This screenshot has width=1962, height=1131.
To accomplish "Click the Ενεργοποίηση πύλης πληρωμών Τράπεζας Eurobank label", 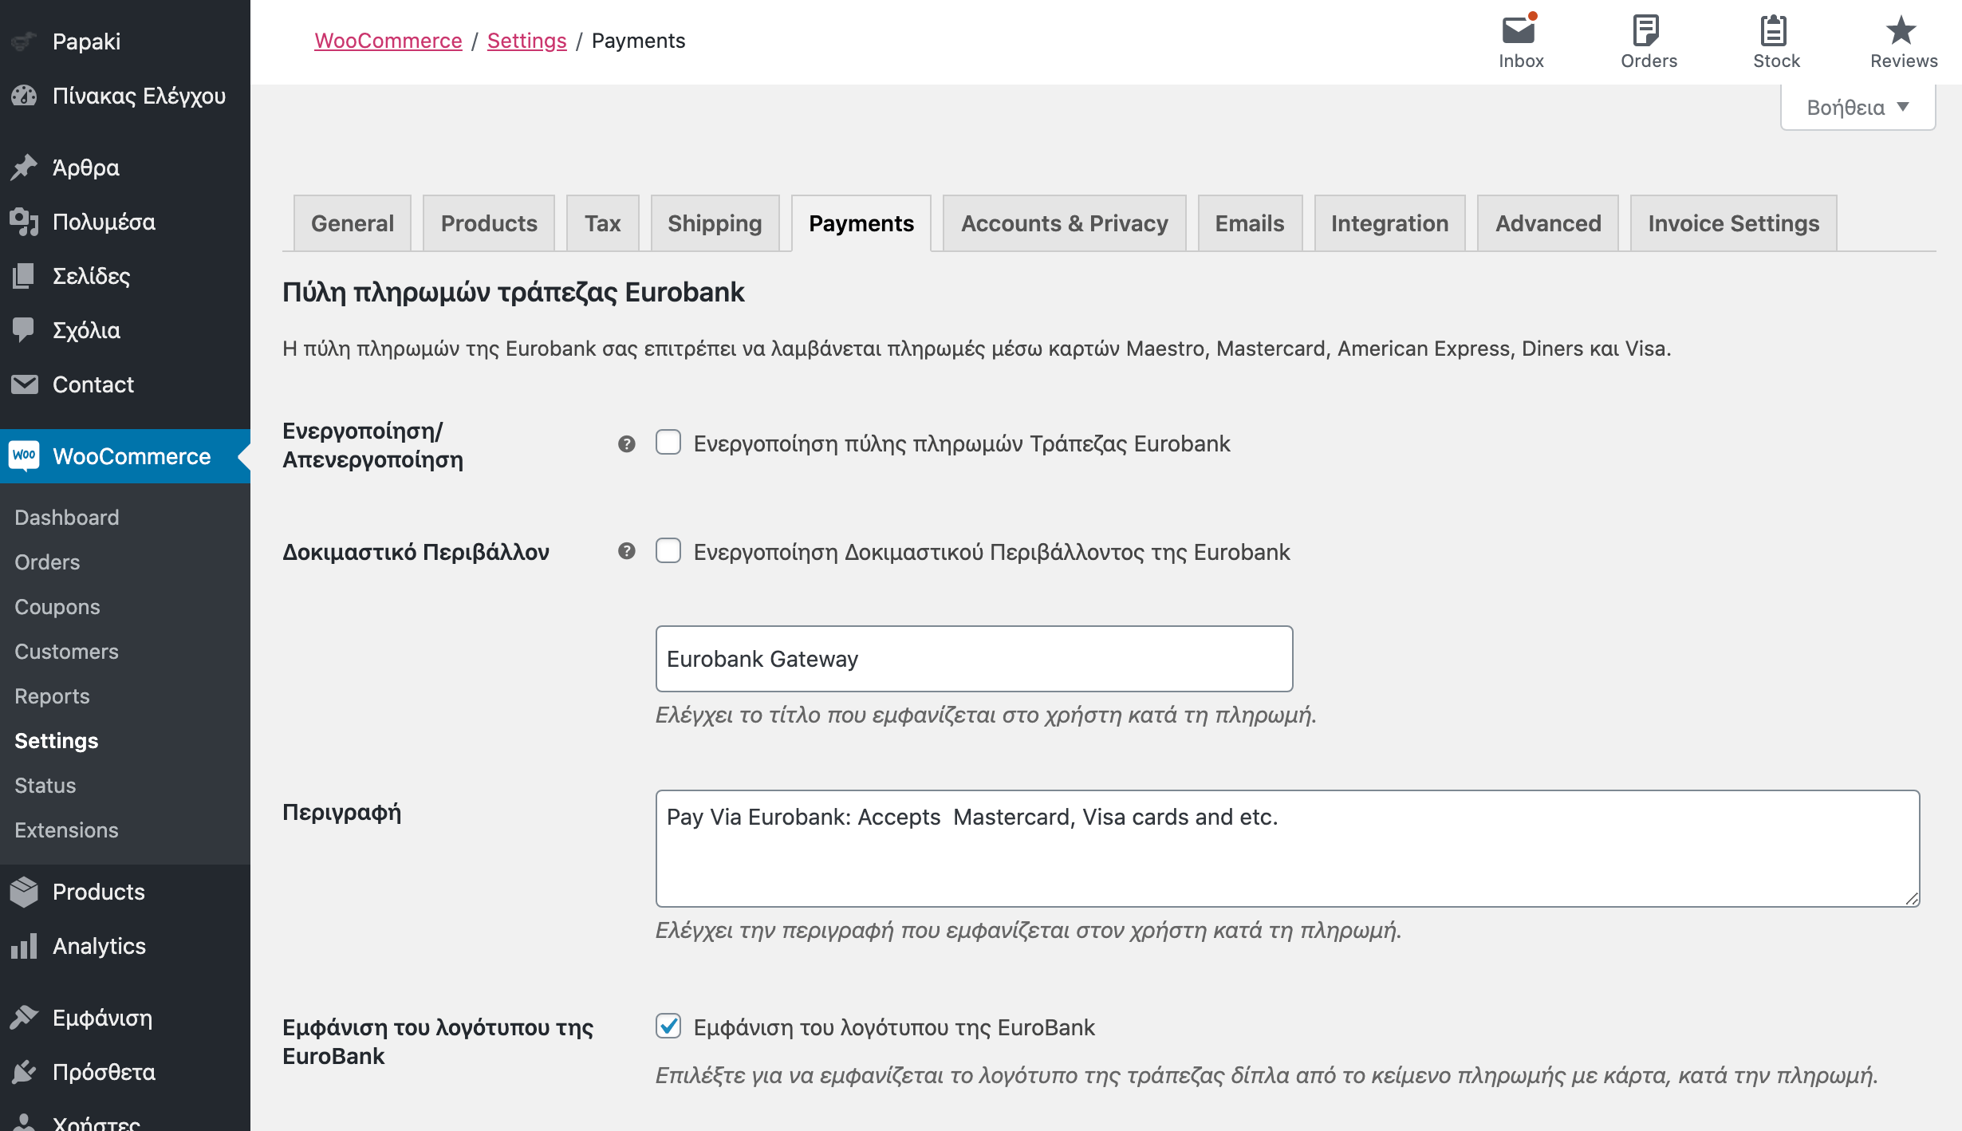I will click(962, 443).
